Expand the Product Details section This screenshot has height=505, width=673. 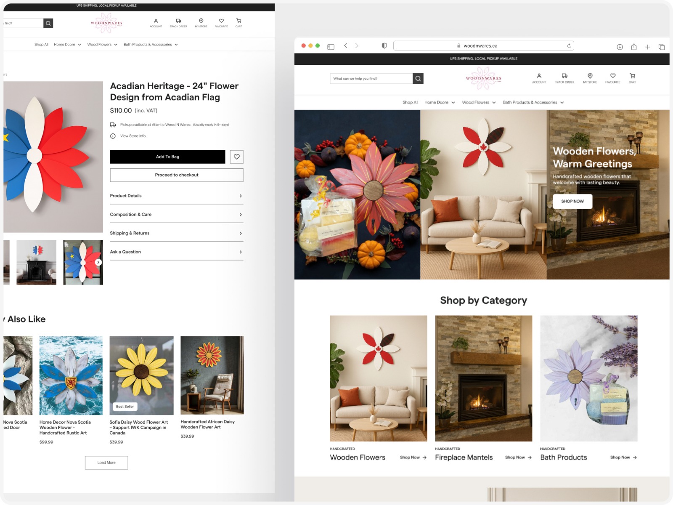tap(177, 196)
